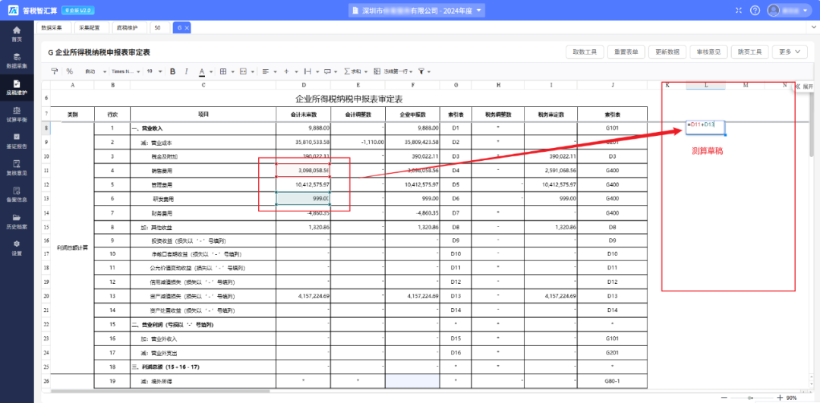The image size is (820, 403).
Task: Open 数据采集 in the left sidebar
Action: (17, 61)
